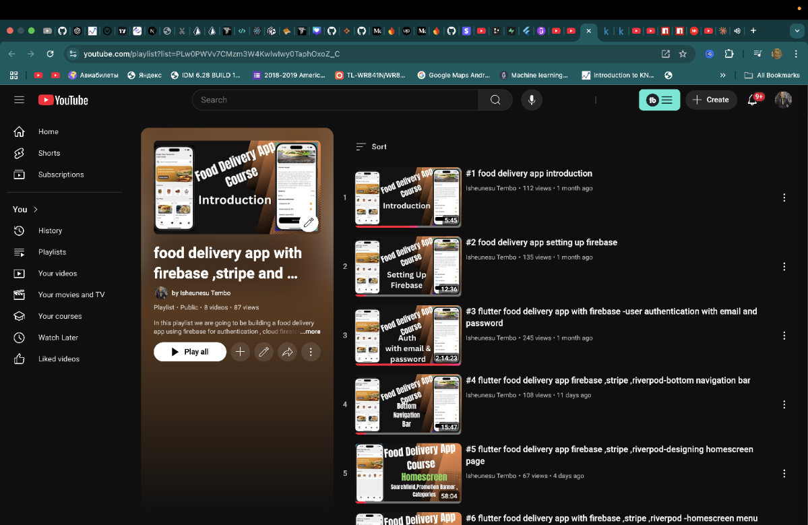Open the notifications bell
Viewport: 808px width, 525px height.
[753, 100]
